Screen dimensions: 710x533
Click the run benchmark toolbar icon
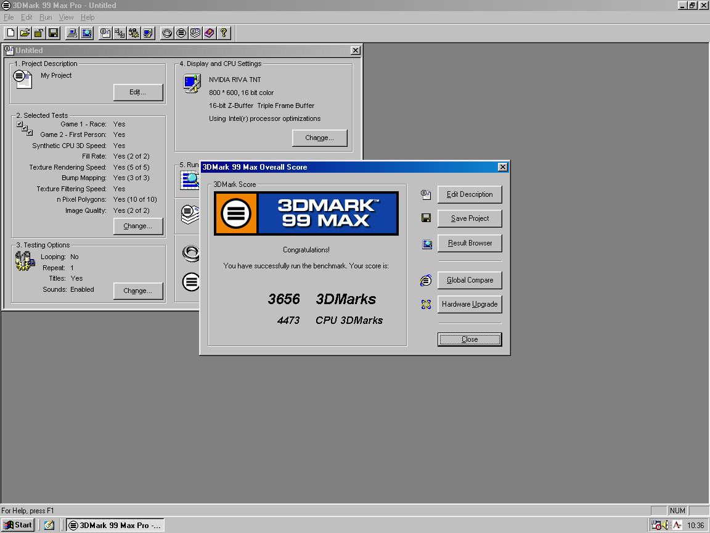coord(181,33)
